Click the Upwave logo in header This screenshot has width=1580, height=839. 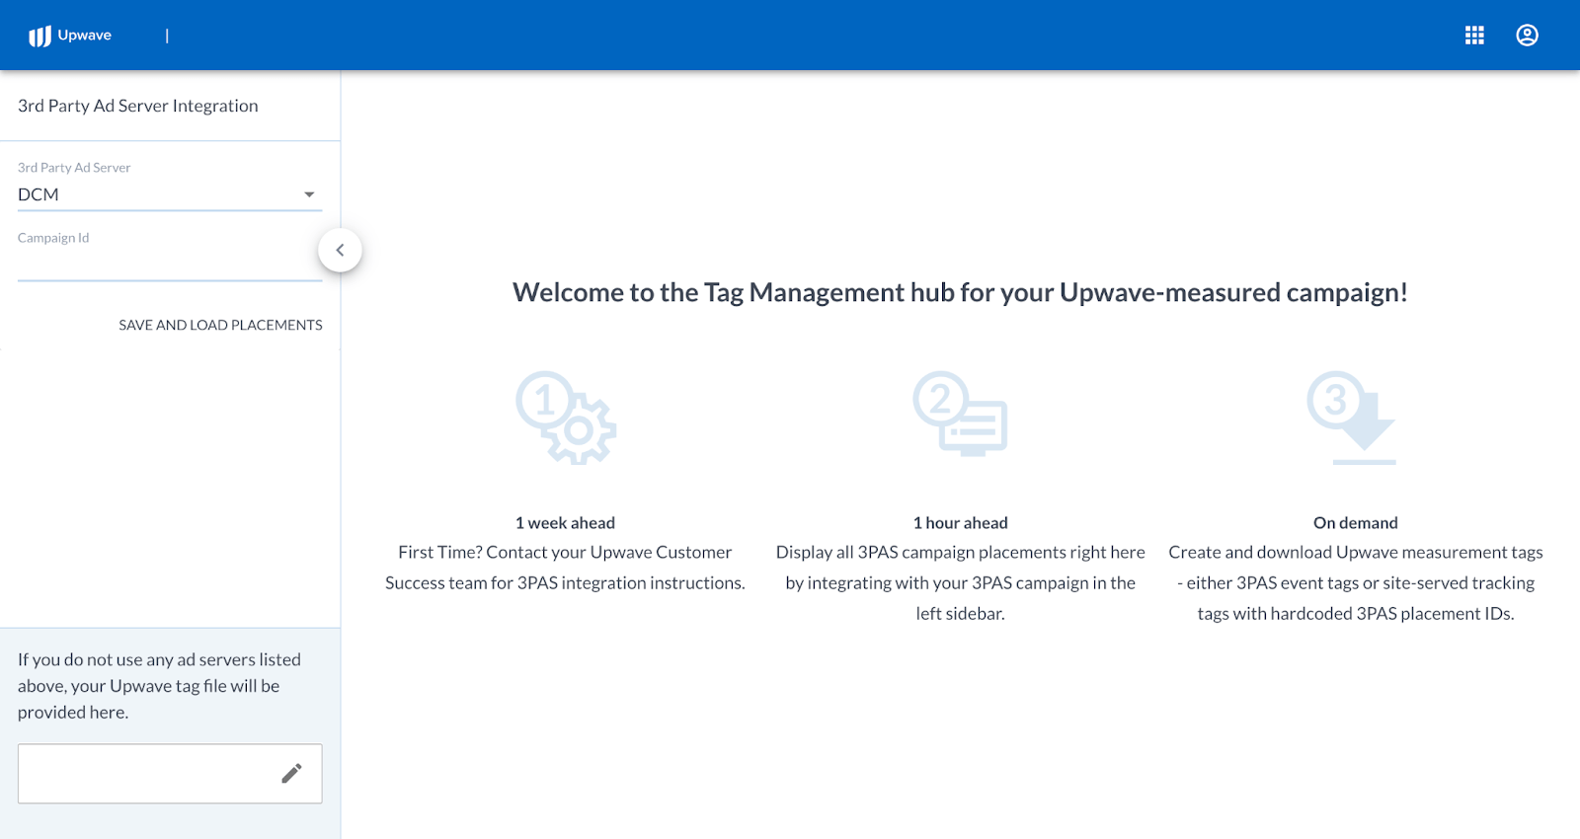[70, 36]
